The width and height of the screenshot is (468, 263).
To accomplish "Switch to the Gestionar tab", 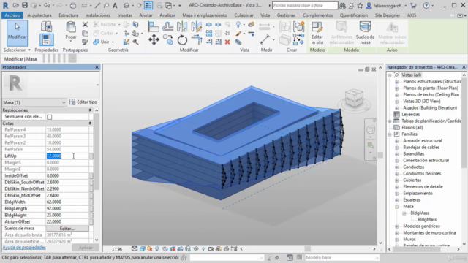I will tap(286, 15).
